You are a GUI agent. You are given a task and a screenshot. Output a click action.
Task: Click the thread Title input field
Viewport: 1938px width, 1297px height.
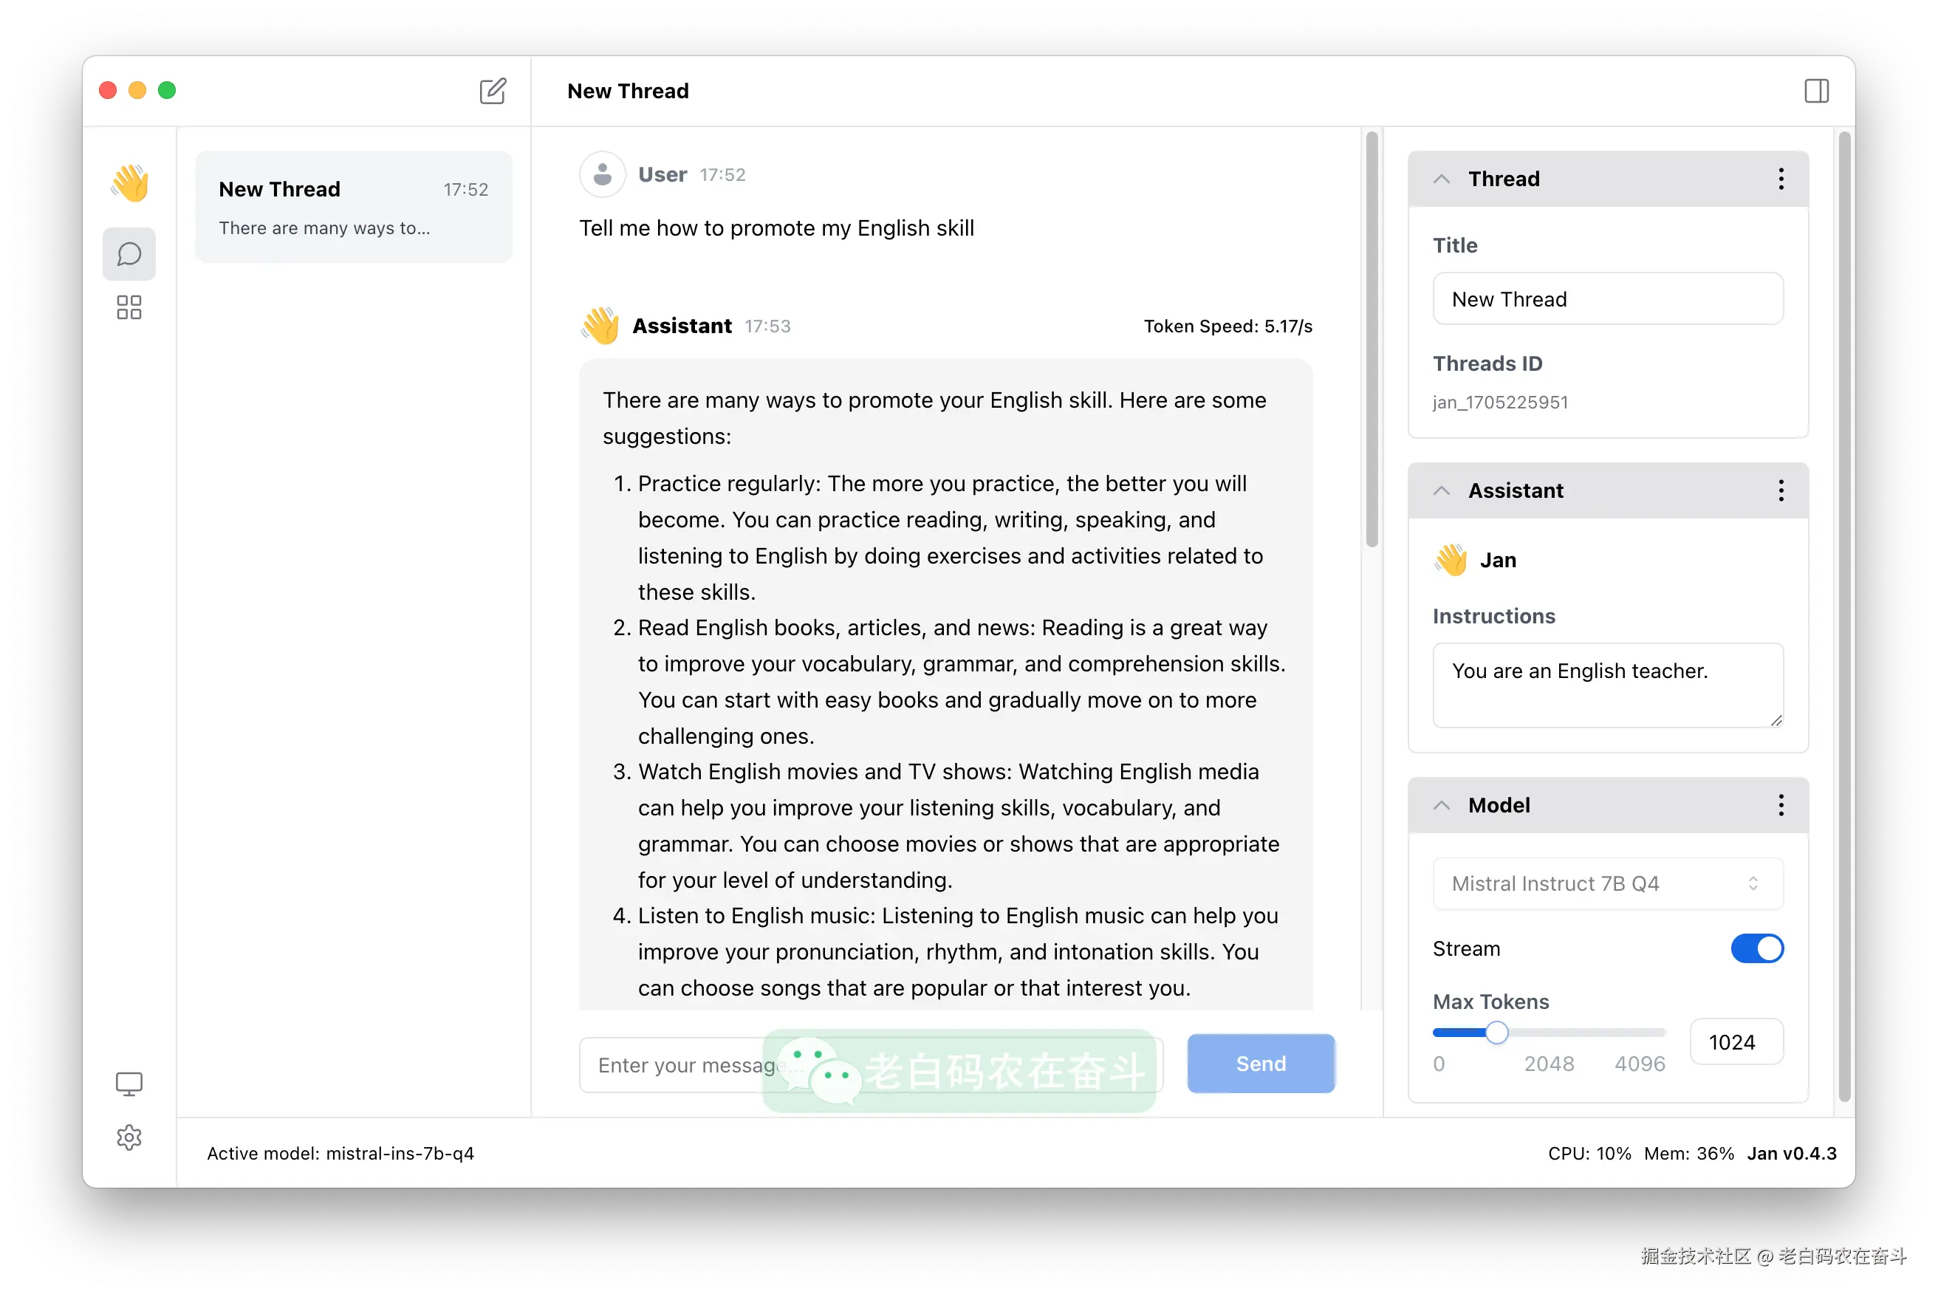click(1607, 298)
